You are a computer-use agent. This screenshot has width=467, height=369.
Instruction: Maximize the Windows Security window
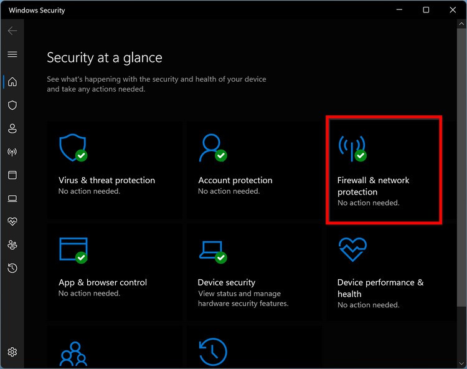(x=426, y=10)
